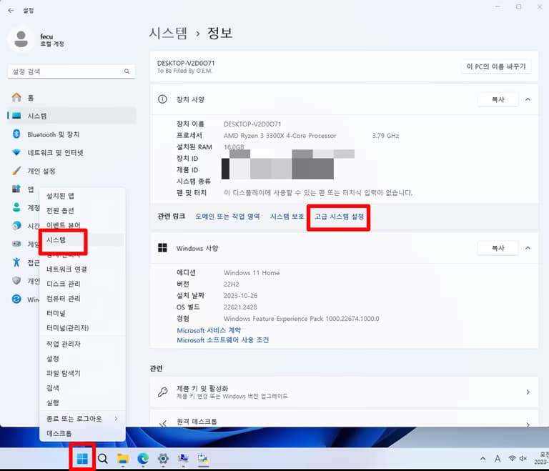Open 네트워크 및 인터넷 settings
Image resolution: width=549 pixels, height=471 pixels.
pos(71,153)
